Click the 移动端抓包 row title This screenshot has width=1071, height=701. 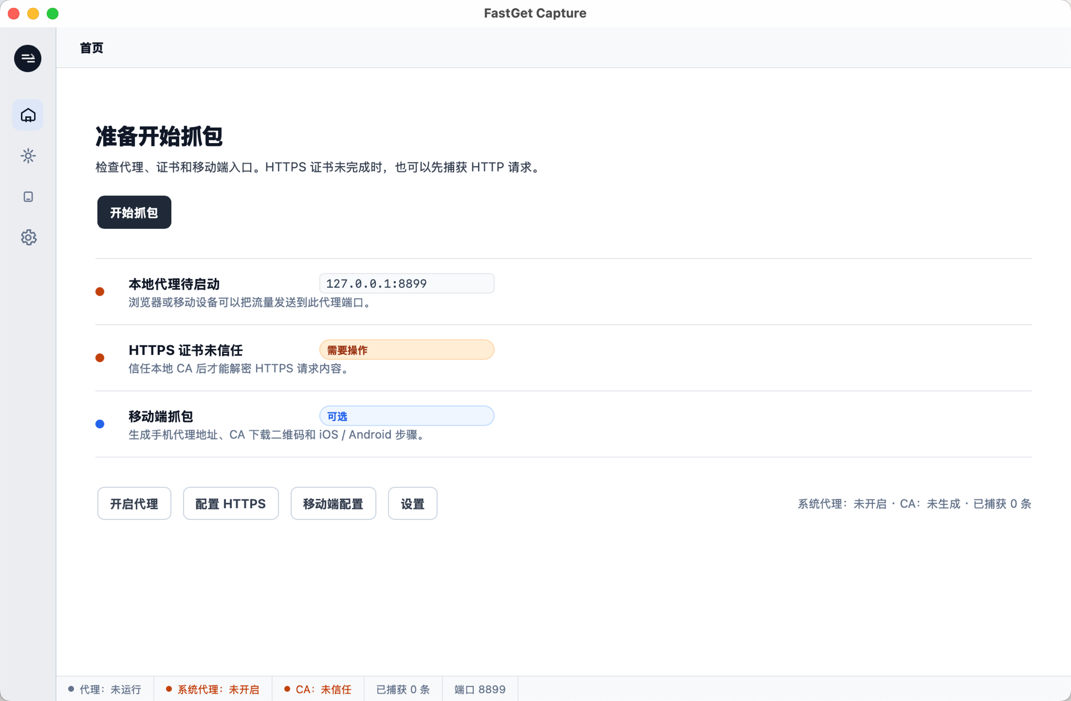tap(161, 416)
